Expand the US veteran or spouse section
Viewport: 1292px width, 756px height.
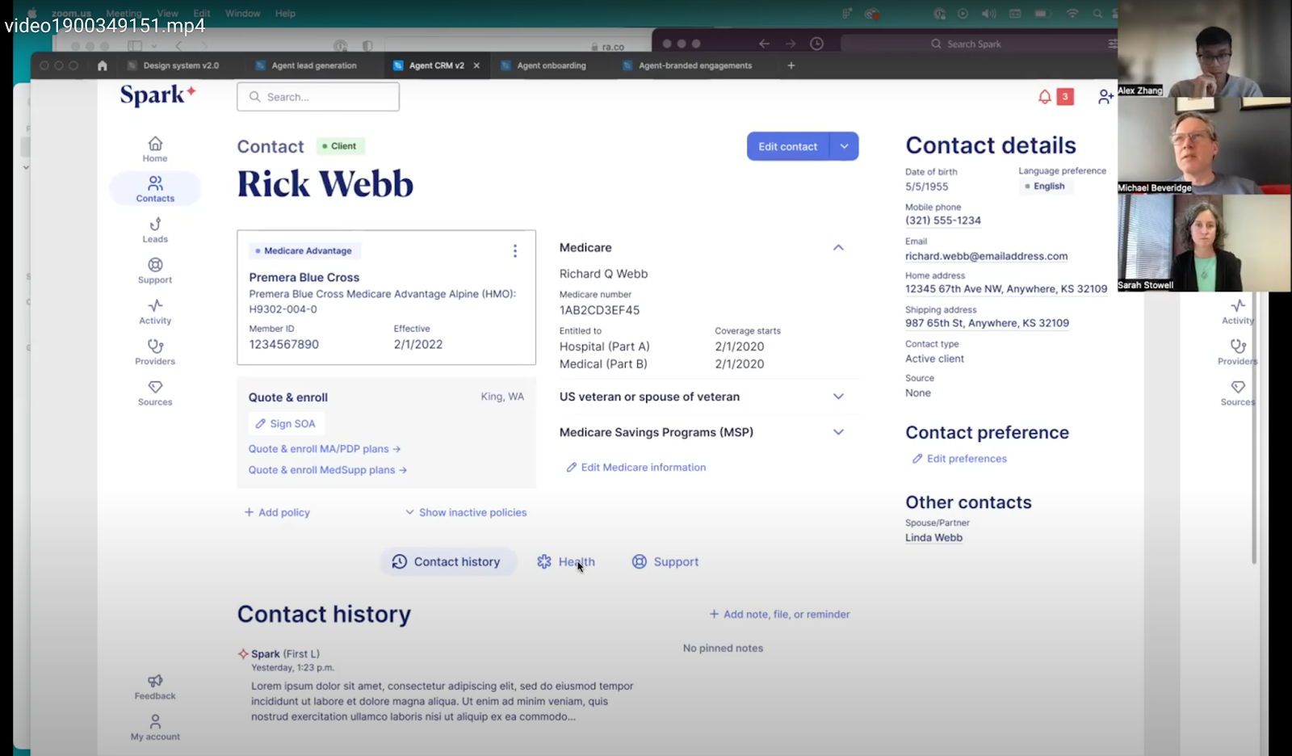point(838,397)
